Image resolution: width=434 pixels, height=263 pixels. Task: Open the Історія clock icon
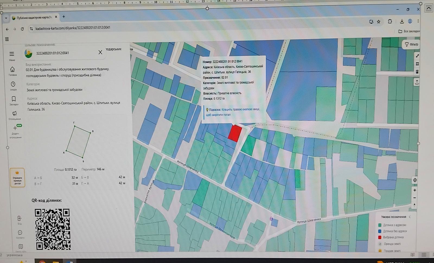[13, 84]
